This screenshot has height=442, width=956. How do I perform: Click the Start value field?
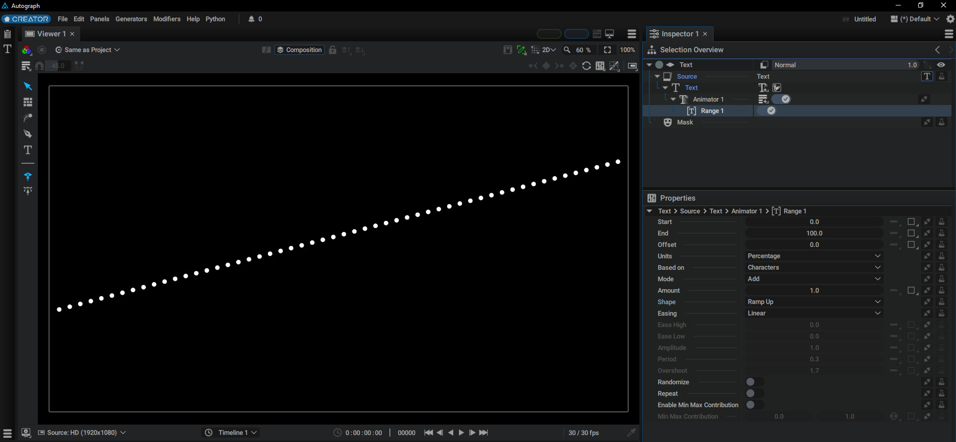click(x=814, y=222)
